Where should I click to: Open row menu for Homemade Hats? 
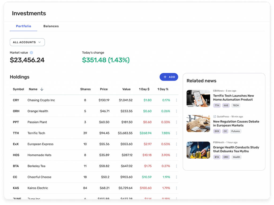(176, 155)
